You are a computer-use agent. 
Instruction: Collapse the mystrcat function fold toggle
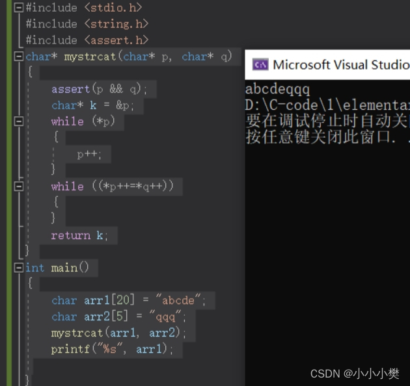(x=19, y=56)
